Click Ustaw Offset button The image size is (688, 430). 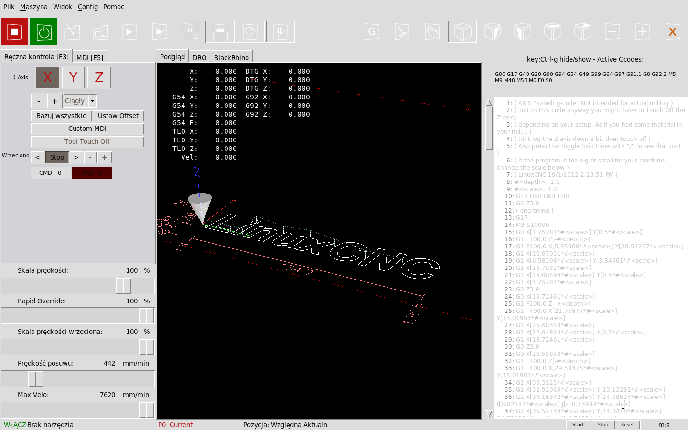[118, 116]
